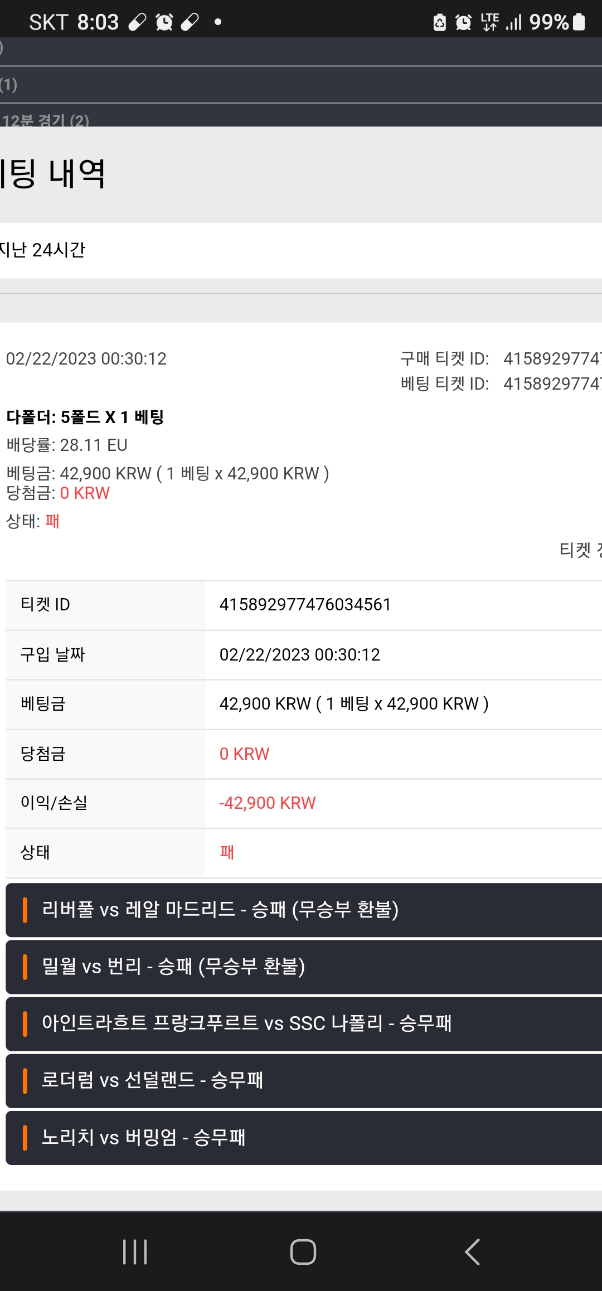Tap the first pill notification icon
The width and height of the screenshot is (602, 1291).
pos(137,22)
